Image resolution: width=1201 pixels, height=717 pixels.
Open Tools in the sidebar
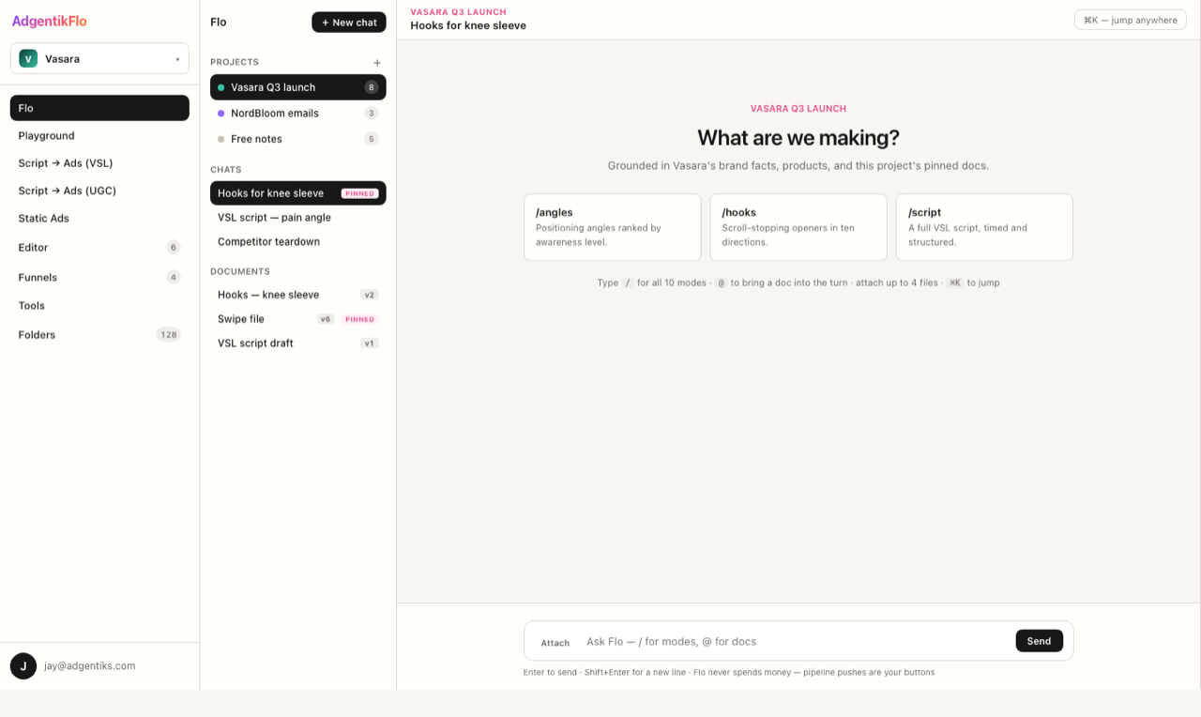[99, 305]
